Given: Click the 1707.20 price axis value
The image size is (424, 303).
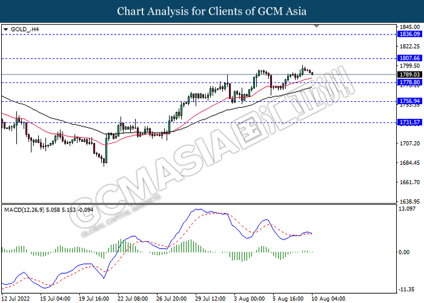Looking at the screenshot, I should coord(409,144).
